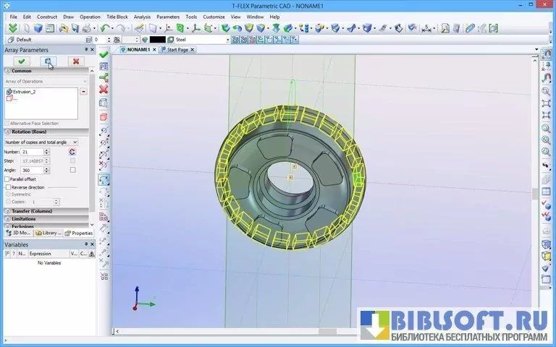Image resolution: width=556 pixels, height=347 pixels.
Task: Click the preview button in Array Parameters
Action: 48,61
